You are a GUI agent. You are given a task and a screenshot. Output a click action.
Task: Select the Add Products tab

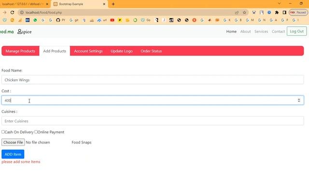[x=55, y=51]
